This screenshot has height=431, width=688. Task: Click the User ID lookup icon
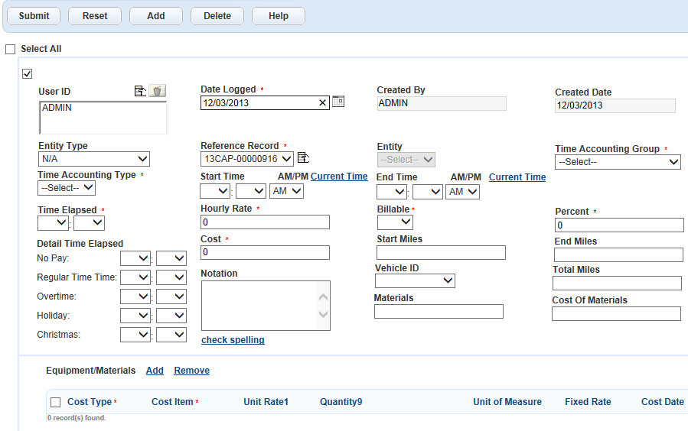click(x=140, y=91)
